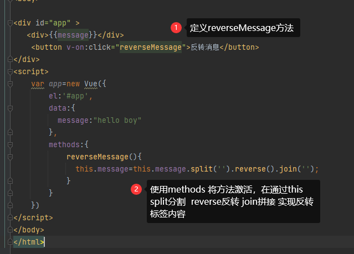Viewport: 354px width, 254px height.
Task: Toggle fold marker at </html> line
Action: pos(10,242)
